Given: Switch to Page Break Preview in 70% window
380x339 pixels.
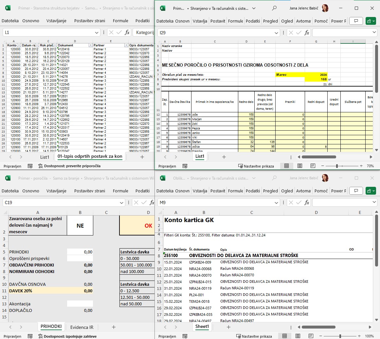Looking at the screenshot, I should pyautogui.click(x=313, y=166).
